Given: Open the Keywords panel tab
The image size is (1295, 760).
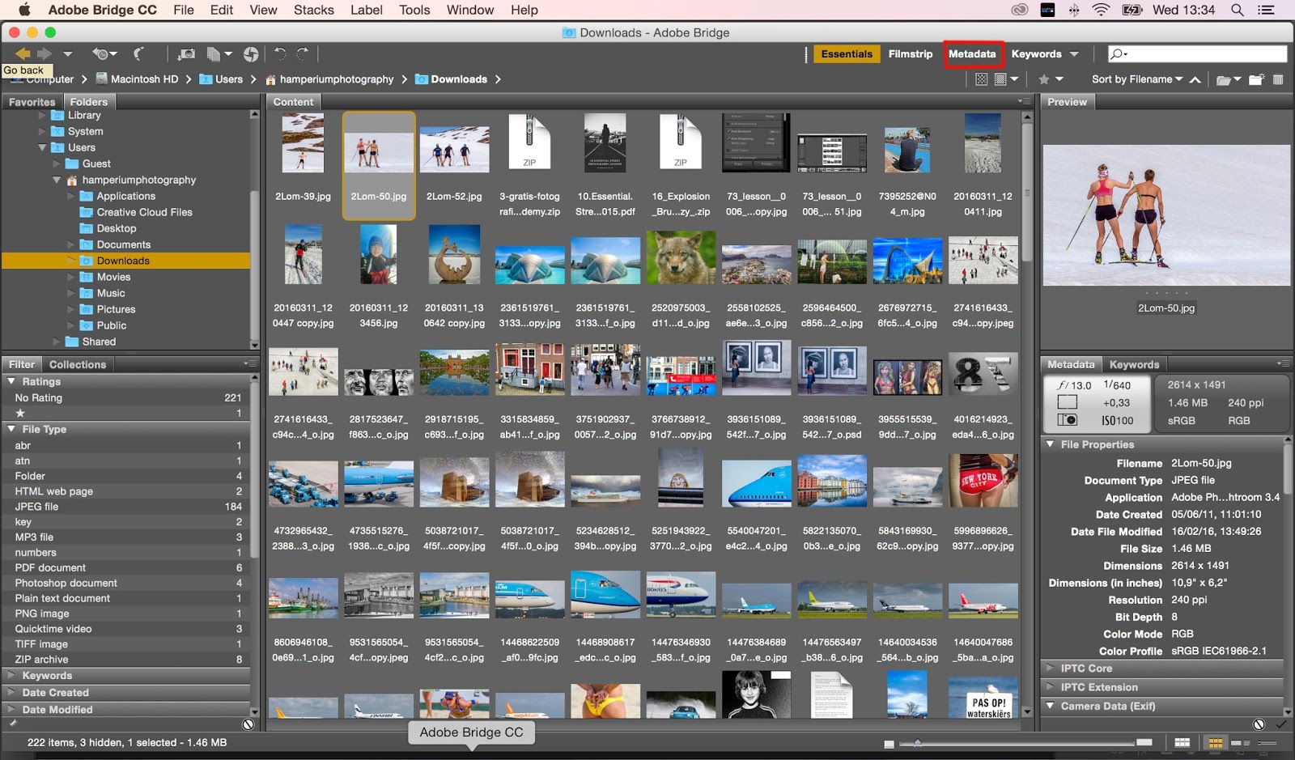Looking at the screenshot, I should tap(1135, 364).
